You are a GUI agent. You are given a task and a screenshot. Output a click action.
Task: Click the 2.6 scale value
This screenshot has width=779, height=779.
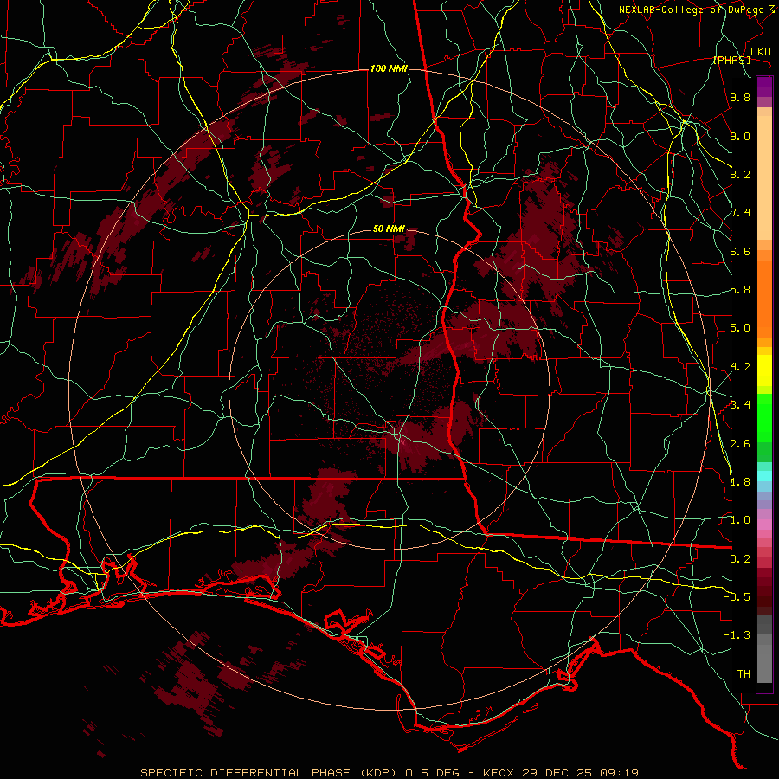[x=740, y=444]
